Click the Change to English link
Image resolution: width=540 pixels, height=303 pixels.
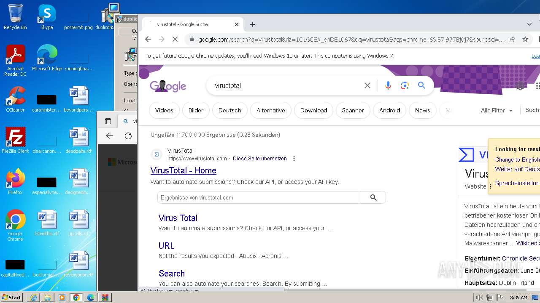click(517, 159)
